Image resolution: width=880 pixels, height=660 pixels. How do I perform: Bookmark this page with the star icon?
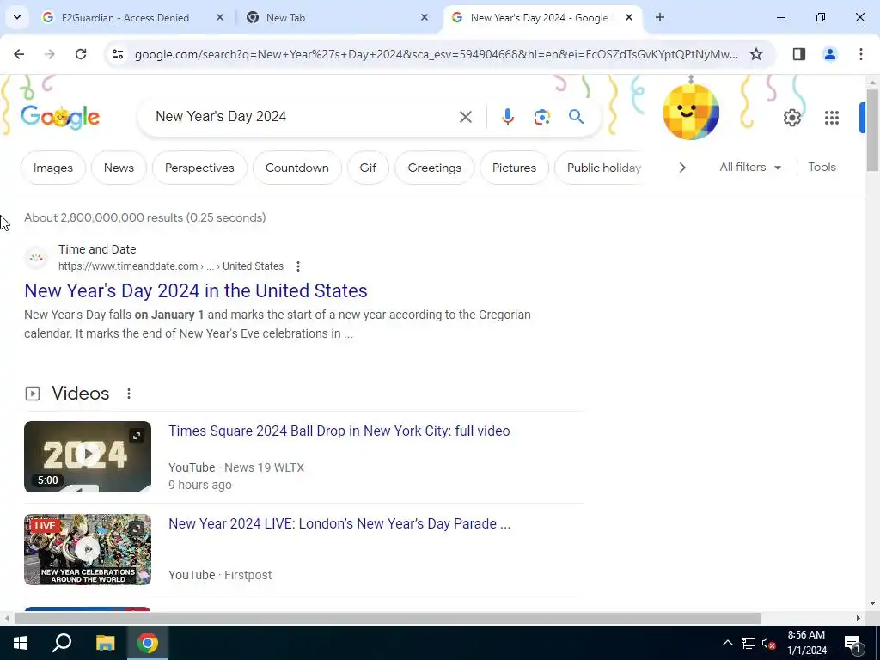756,54
